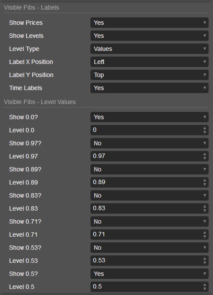213x295 pixels.
Task: Click the Level 0.71 stepper arrows
Action: click(204, 235)
